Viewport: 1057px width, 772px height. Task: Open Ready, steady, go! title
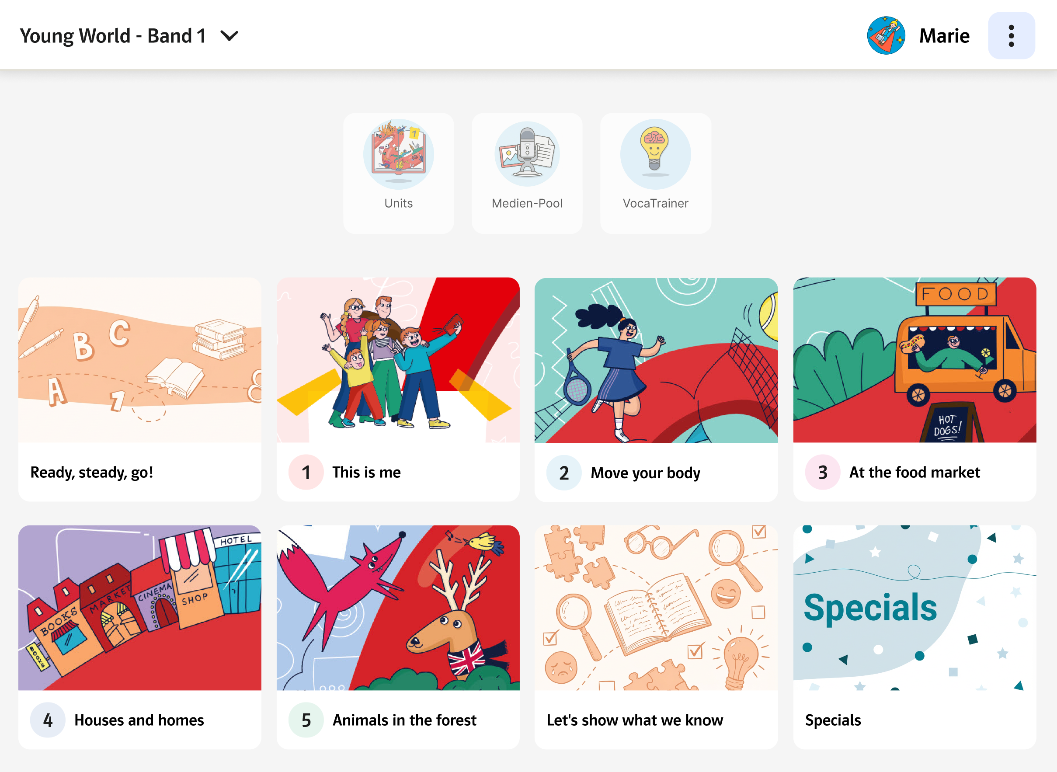[x=92, y=473]
